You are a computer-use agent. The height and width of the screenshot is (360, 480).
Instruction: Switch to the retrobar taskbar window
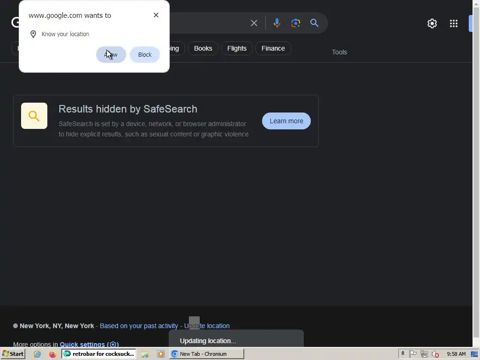(x=98, y=354)
